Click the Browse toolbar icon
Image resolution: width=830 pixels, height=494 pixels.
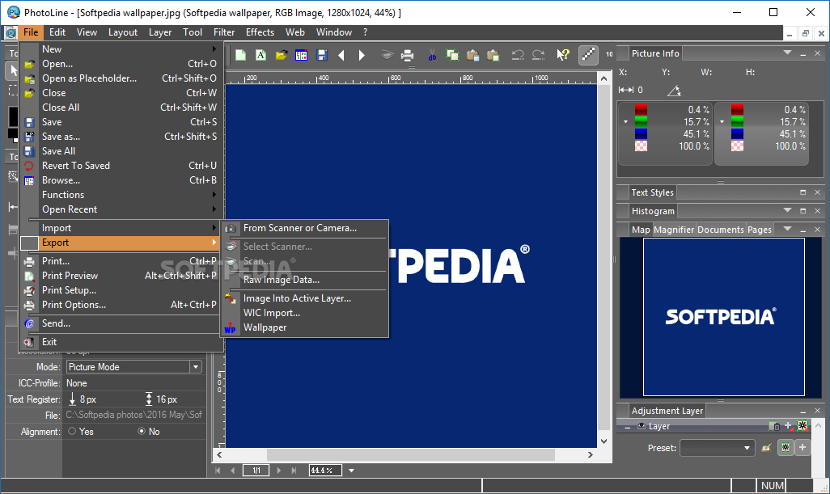301,55
